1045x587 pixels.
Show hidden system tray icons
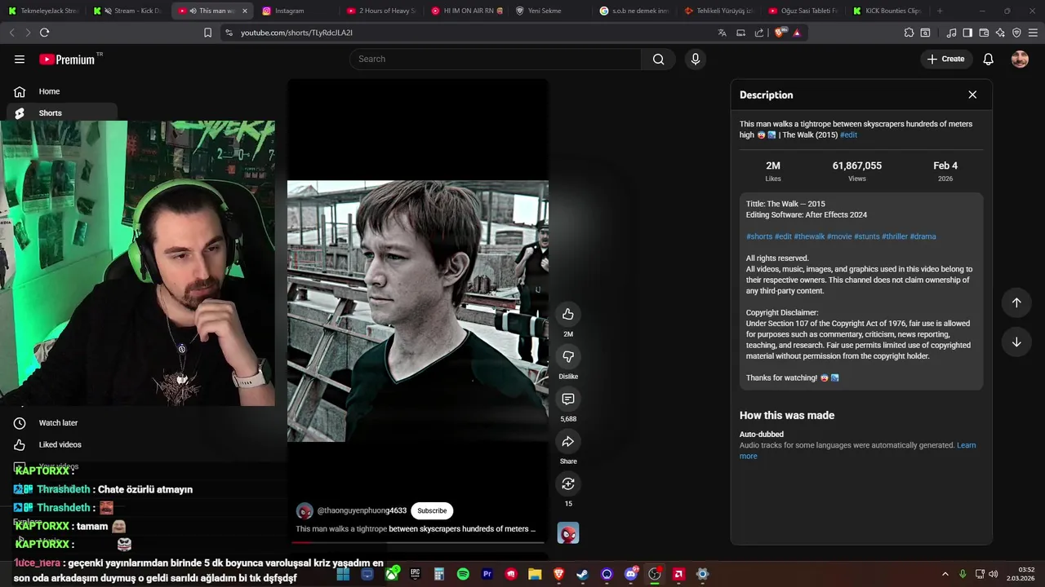click(x=945, y=574)
